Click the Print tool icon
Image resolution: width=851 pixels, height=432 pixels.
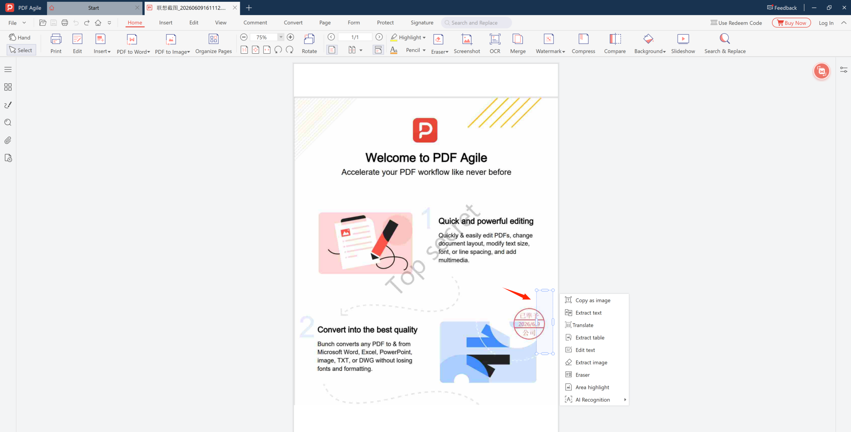point(56,43)
